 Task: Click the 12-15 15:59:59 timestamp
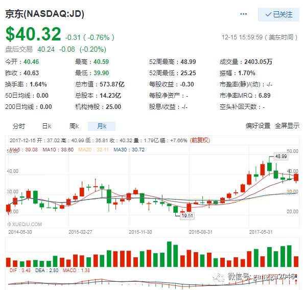pyautogui.click(x=242, y=37)
